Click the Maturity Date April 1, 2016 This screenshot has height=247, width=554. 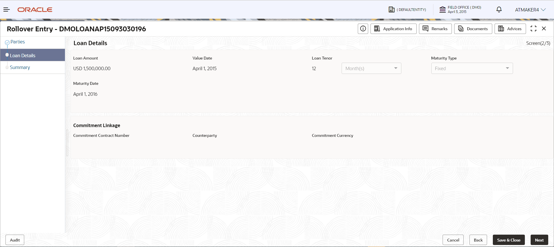point(85,94)
